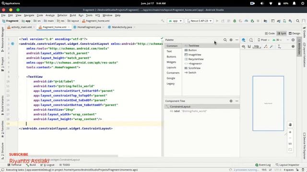The height and width of the screenshot is (172, 307).
Task: Minimize the Palette panel
Action: point(236,40)
